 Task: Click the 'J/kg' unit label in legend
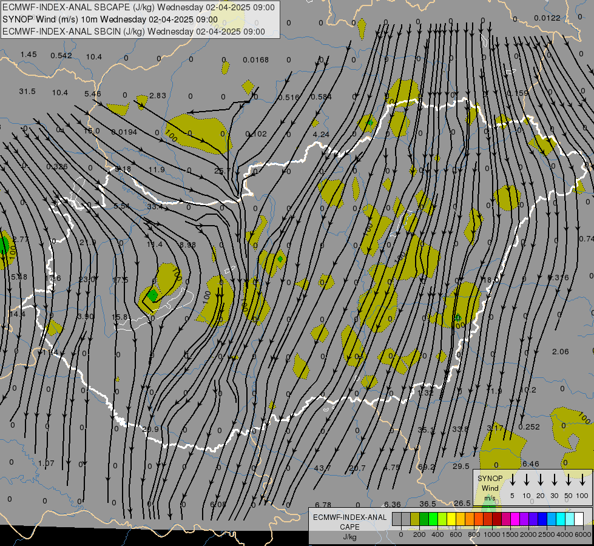point(349,537)
